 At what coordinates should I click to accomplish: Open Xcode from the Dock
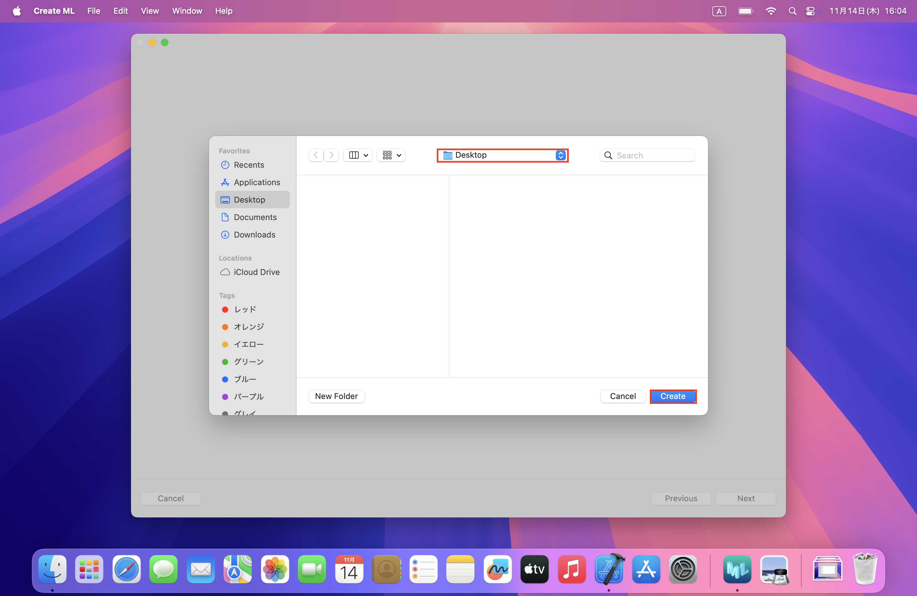pos(609,569)
